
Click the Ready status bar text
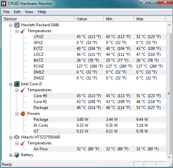coord(7,164)
